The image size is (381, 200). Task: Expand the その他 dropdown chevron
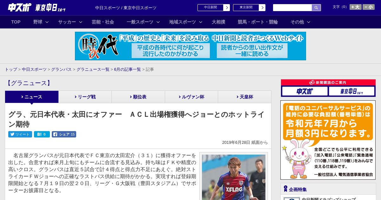[x=309, y=22]
